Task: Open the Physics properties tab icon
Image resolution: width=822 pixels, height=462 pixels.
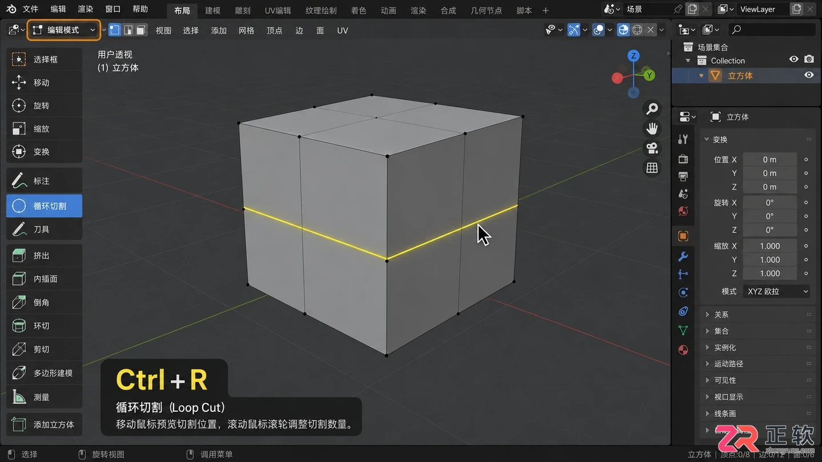Action: (x=683, y=293)
